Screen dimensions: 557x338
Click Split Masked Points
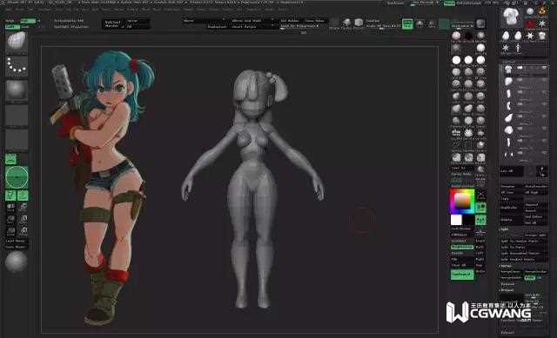click(524, 260)
